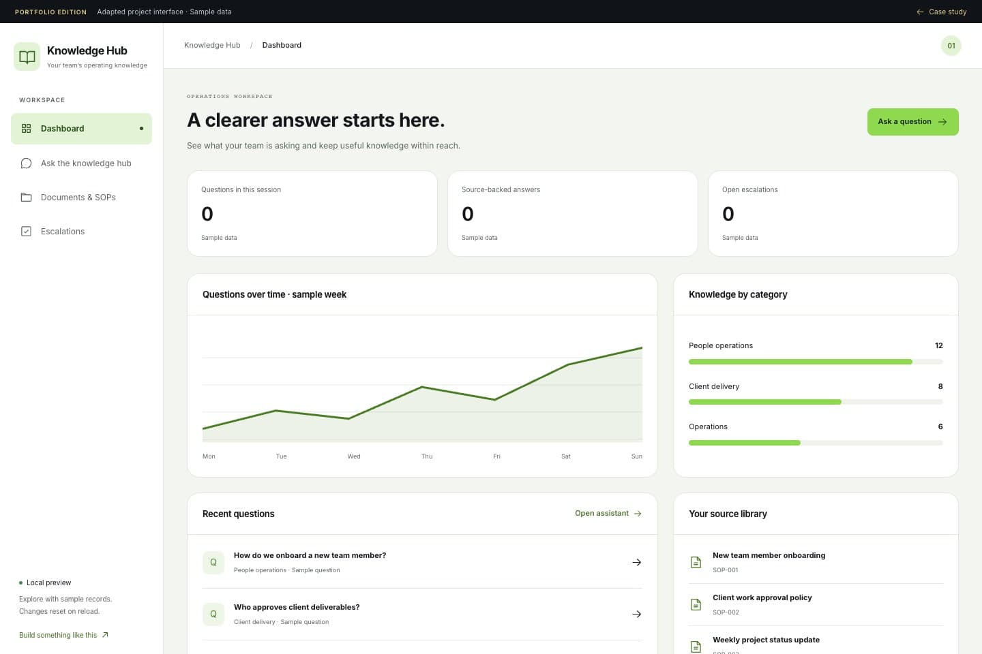The image size is (982, 654).
Task: Click the Q icon for onboarding question
Action: point(213,563)
